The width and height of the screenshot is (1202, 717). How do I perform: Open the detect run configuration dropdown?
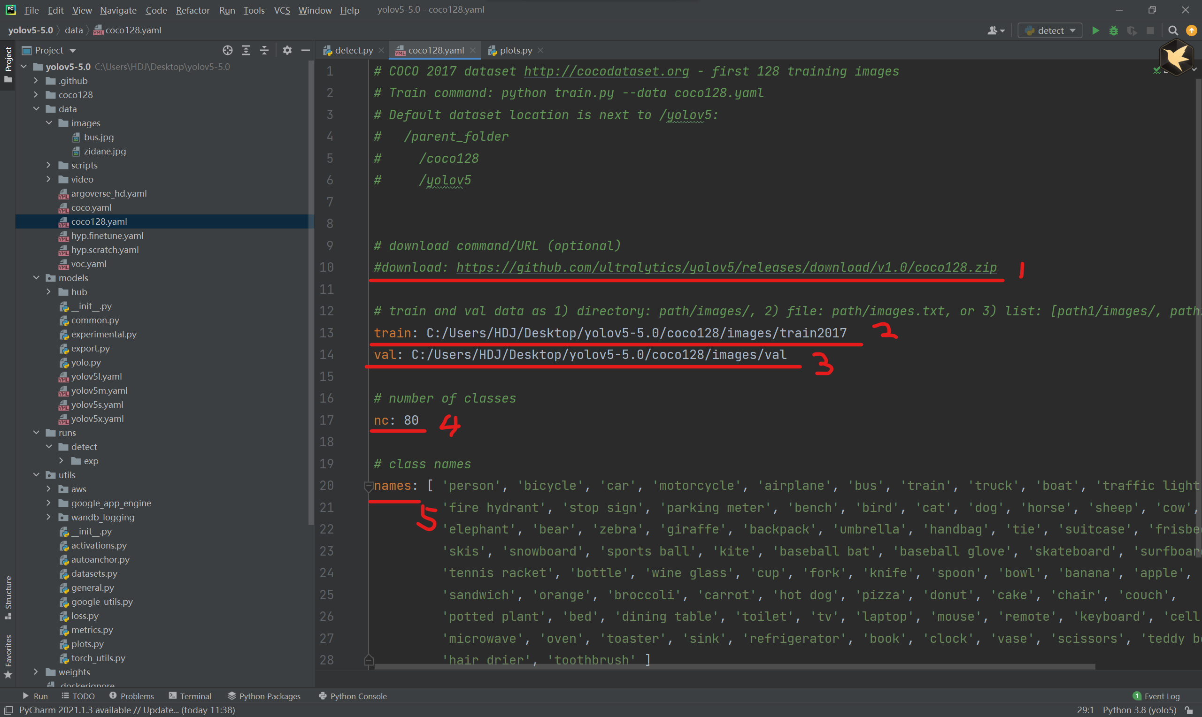[x=1050, y=31]
